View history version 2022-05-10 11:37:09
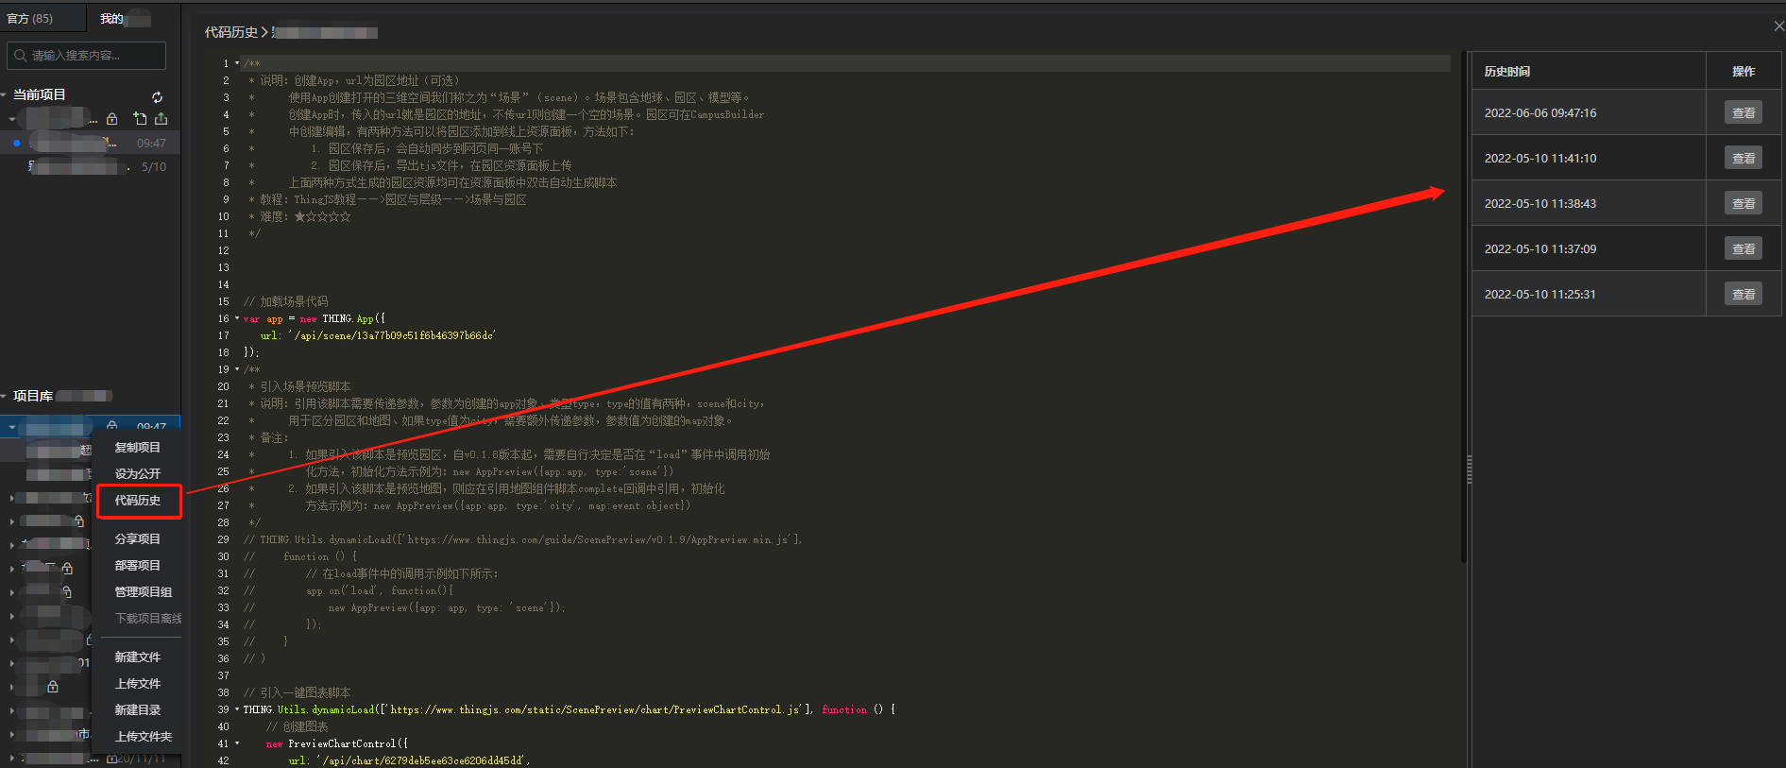Image resolution: width=1786 pixels, height=768 pixels. tap(1743, 248)
